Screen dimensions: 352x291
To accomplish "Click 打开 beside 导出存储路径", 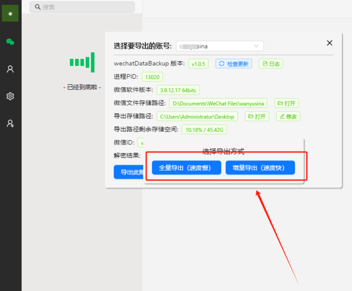I will click(257, 116).
